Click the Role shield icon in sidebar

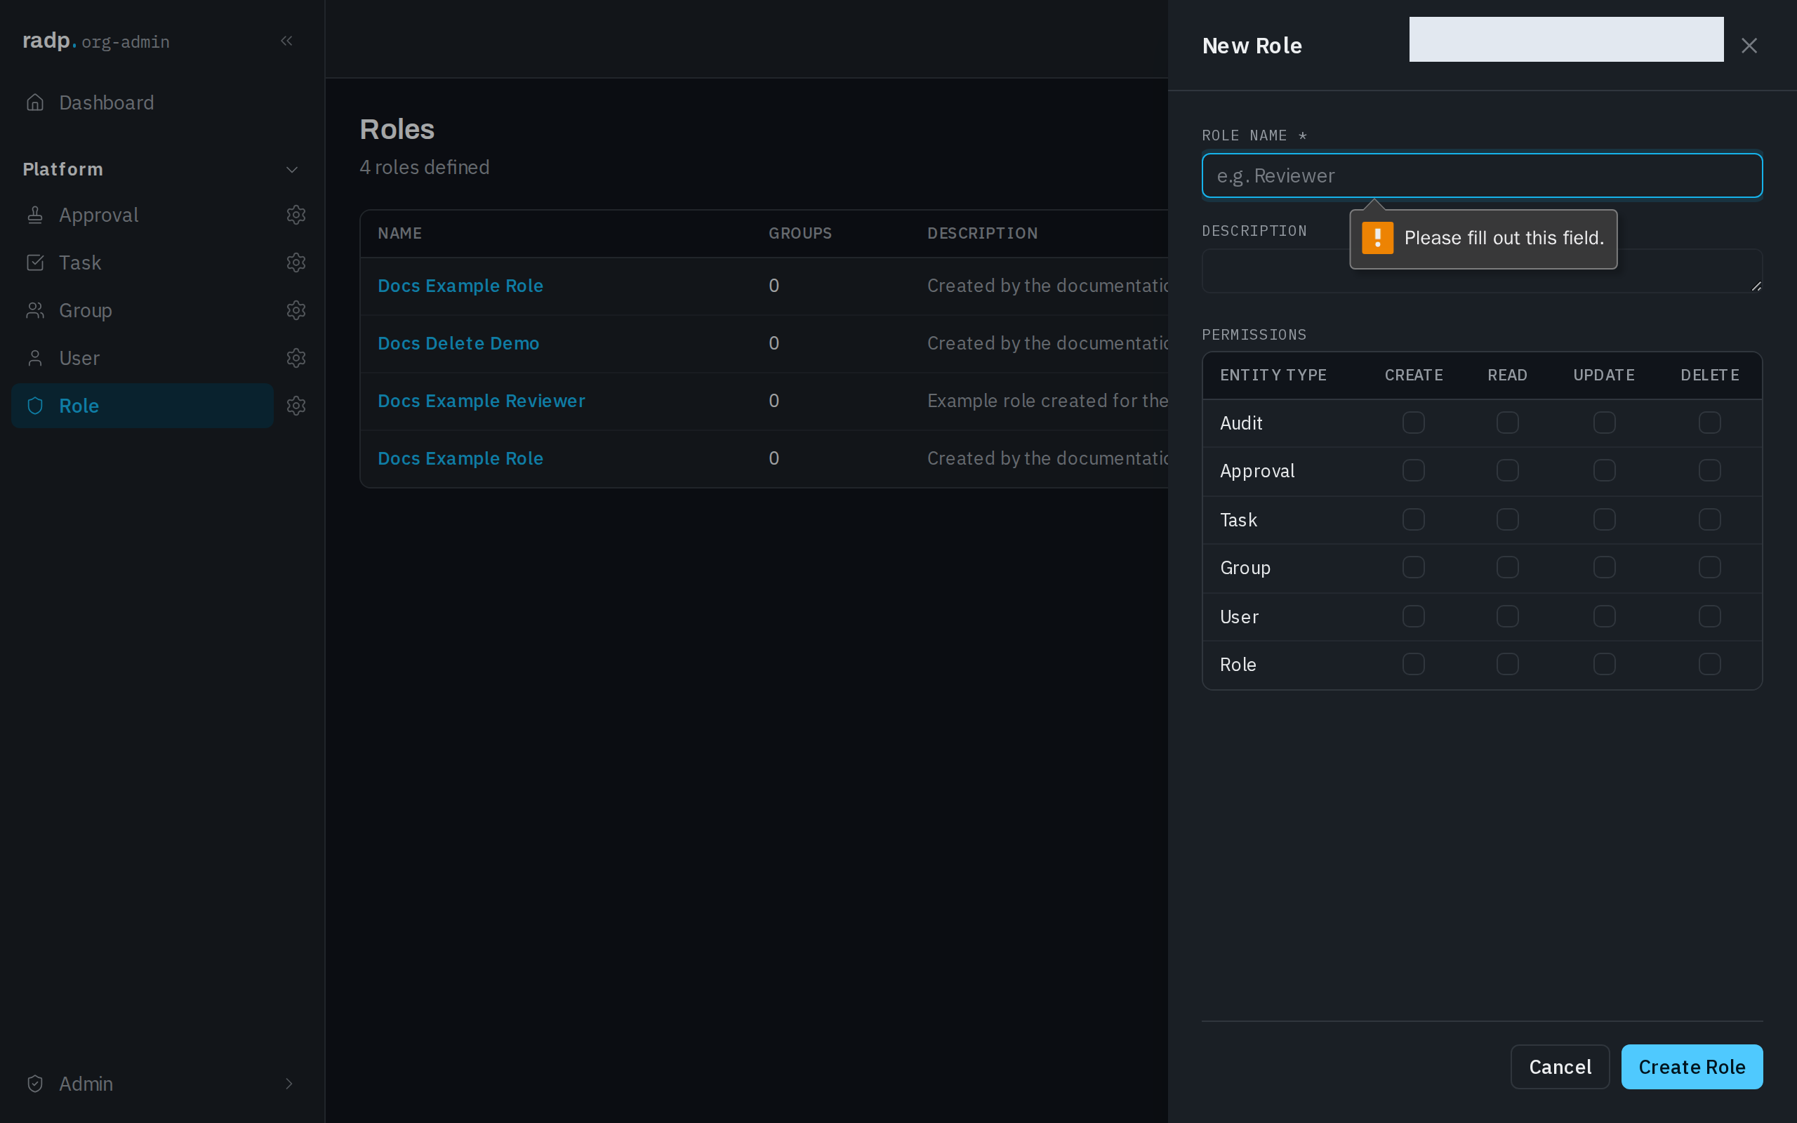click(35, 406)
